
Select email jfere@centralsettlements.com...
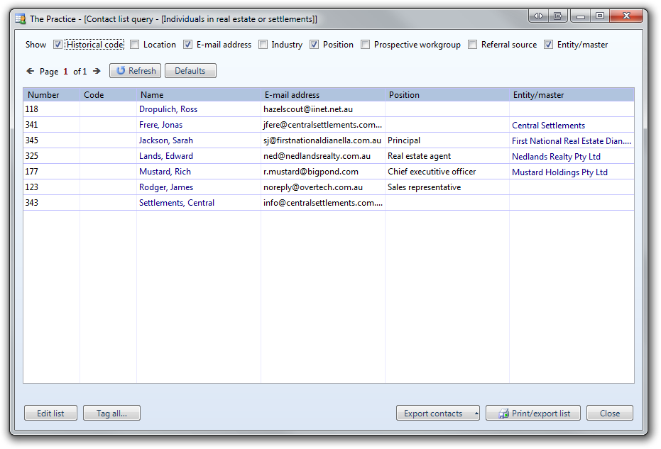(322, 125)
